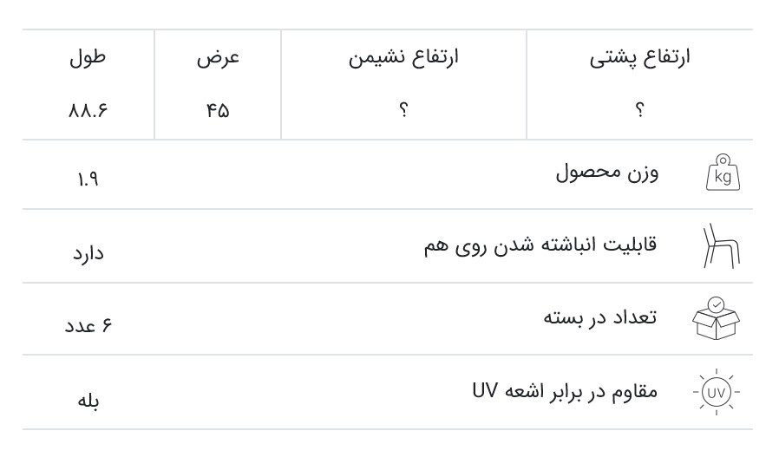The width and height of the screenshot is (779, 457).
Task: Click the width value '۴۵'
Action: click(x=218, y=110)
